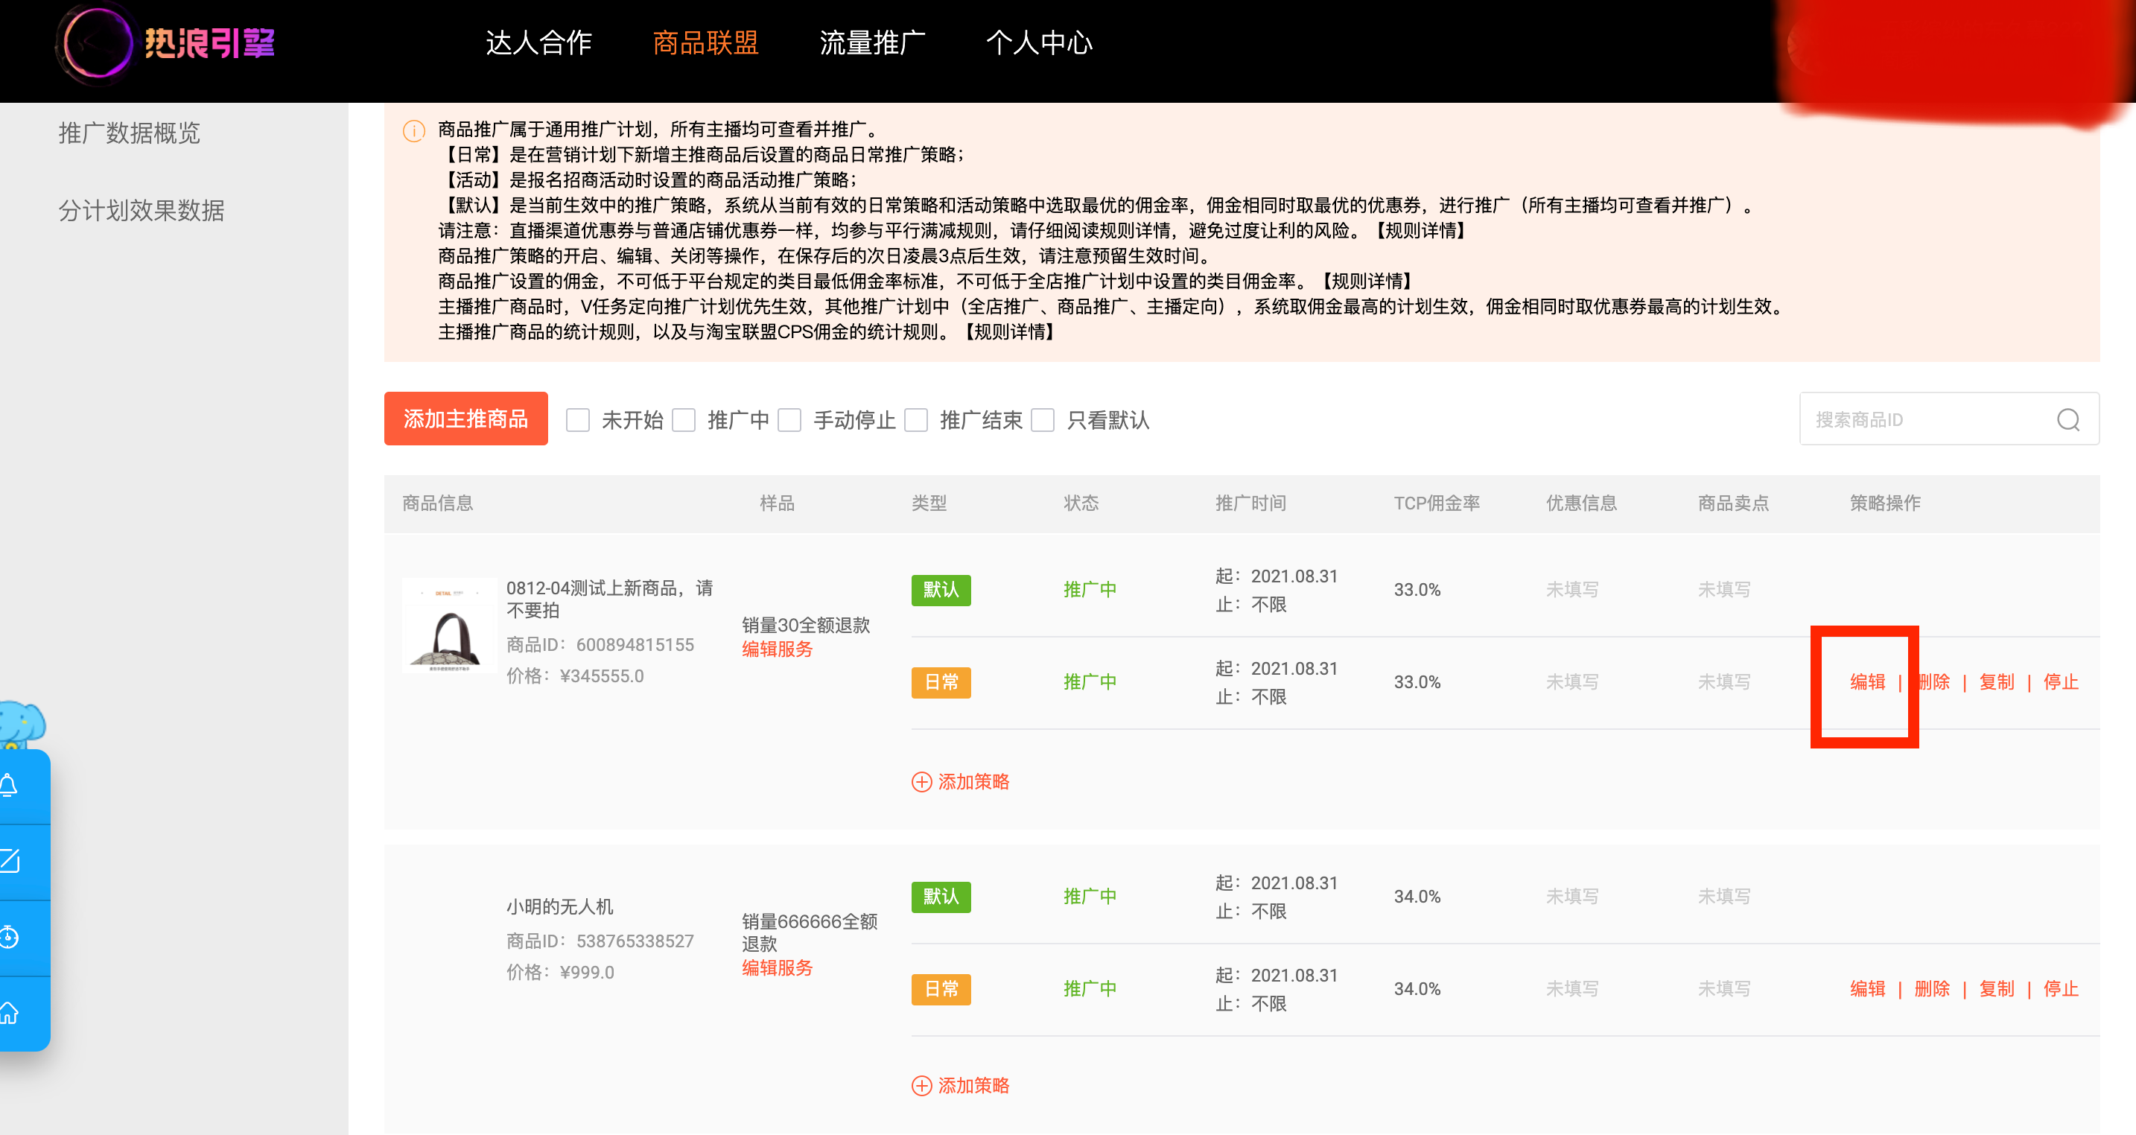Click 33.0% rate in first product 日常 row

(x=1417, y=682)
